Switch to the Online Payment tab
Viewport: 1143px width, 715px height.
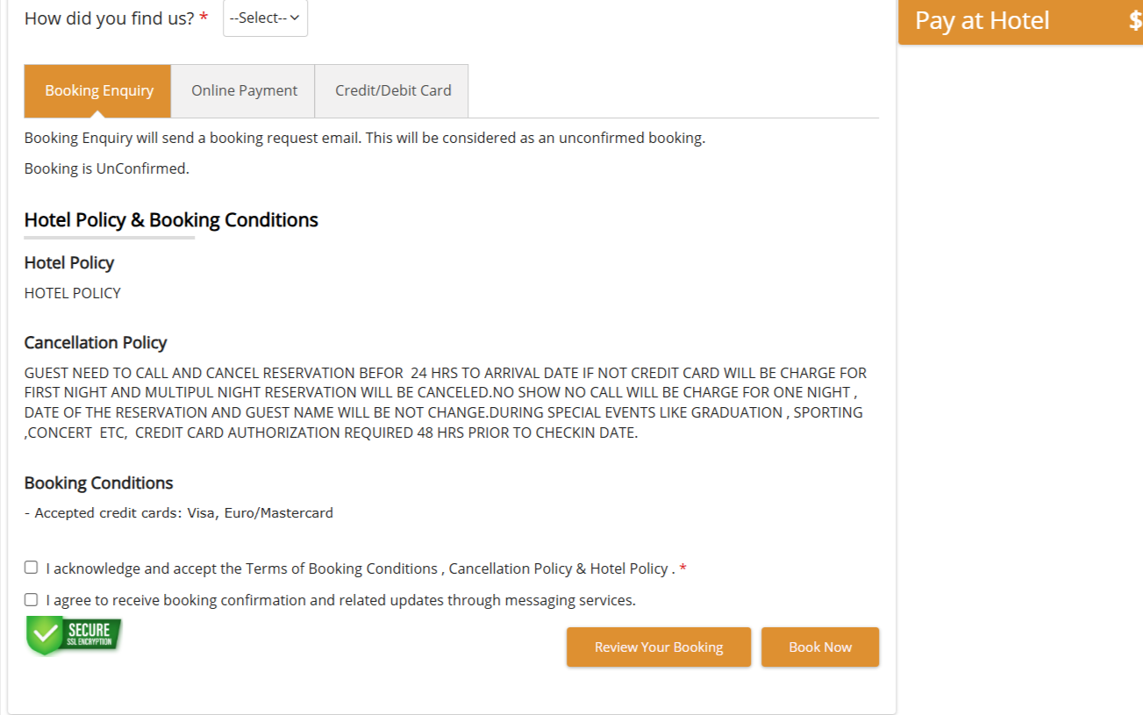point(244,90)
